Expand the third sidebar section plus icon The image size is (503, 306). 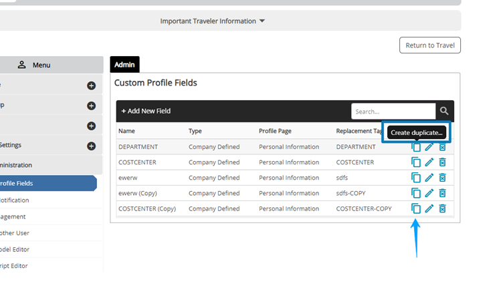pos(91,126)
